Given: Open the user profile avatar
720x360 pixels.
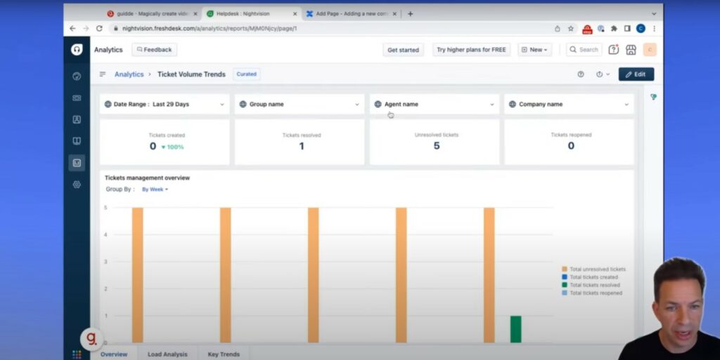Looking at the screenshot, I should click(650, 49).
